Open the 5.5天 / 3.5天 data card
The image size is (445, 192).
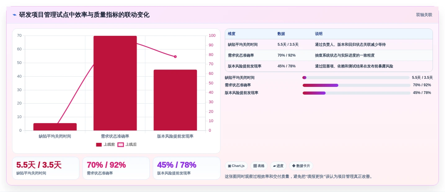[46, 168]
